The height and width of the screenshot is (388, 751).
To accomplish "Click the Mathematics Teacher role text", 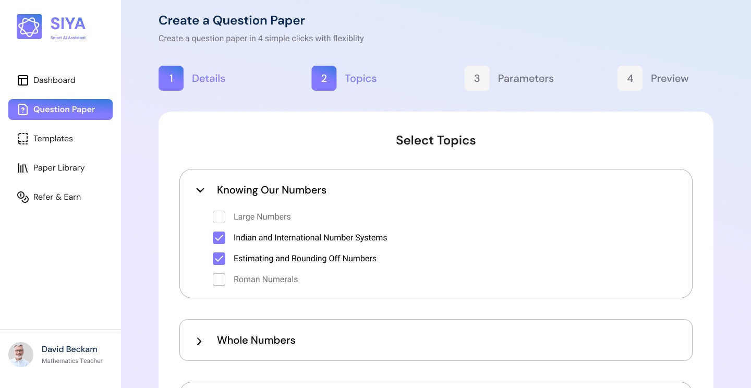I will pos(72,361).
